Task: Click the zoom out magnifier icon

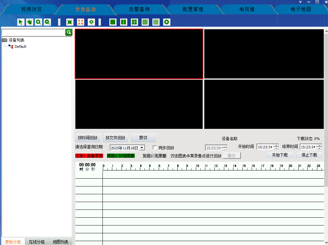Action: (x=47, y=22)
